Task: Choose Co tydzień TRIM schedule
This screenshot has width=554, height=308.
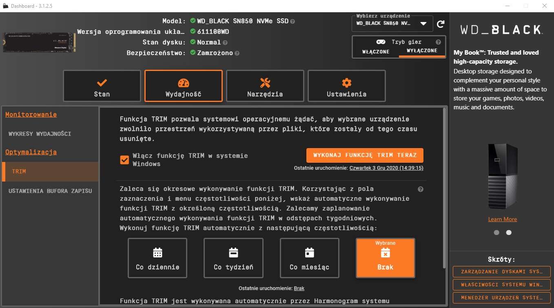Action: pos(233,258)
